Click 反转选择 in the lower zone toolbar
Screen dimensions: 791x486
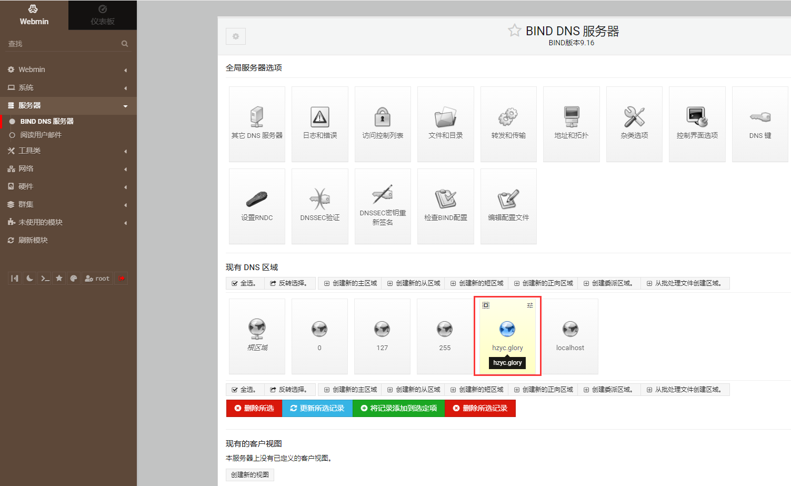point(289,390)
